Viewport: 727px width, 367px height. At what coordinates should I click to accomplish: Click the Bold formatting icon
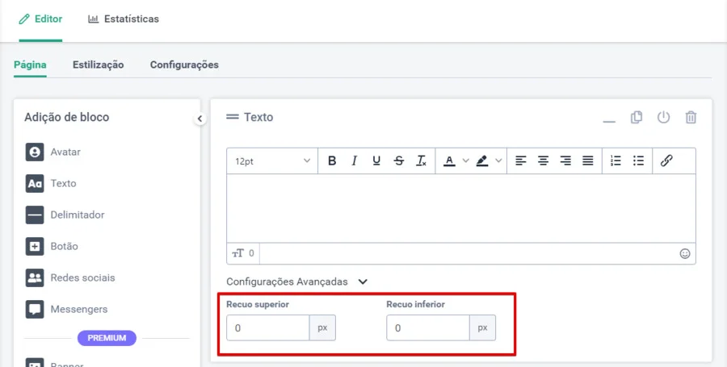332,161
